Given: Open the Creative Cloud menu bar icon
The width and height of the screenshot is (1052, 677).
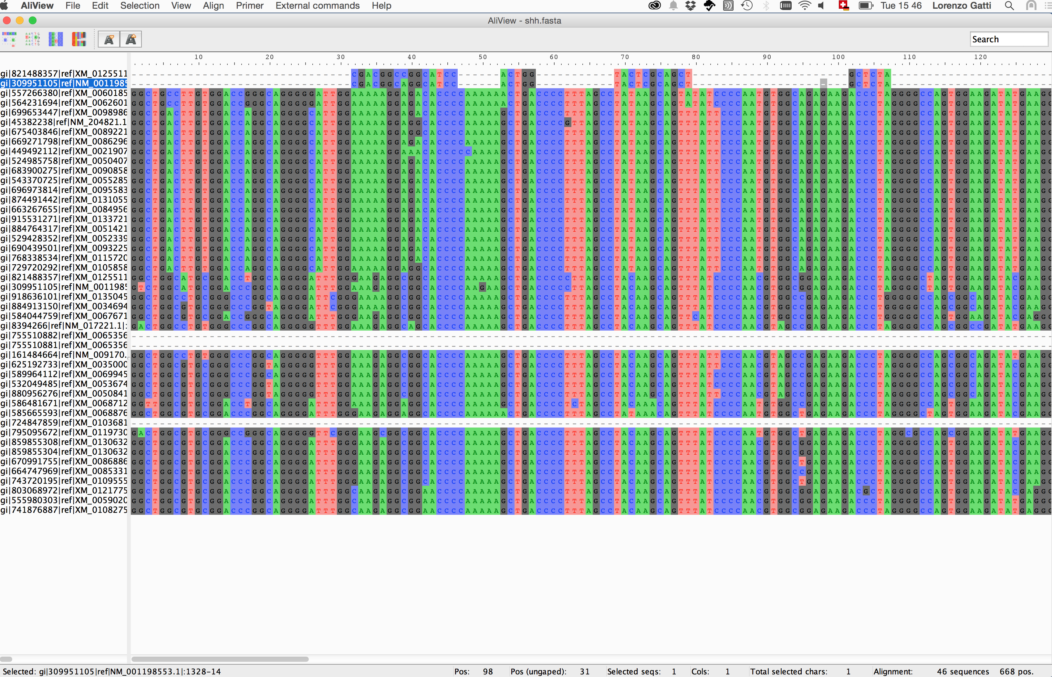Looking at the screenshot, I should pyautogui.click(x=654, y=6).
